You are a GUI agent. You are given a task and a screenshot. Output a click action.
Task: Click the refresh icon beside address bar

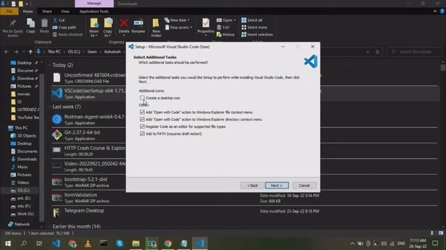(x=378, y=52)
